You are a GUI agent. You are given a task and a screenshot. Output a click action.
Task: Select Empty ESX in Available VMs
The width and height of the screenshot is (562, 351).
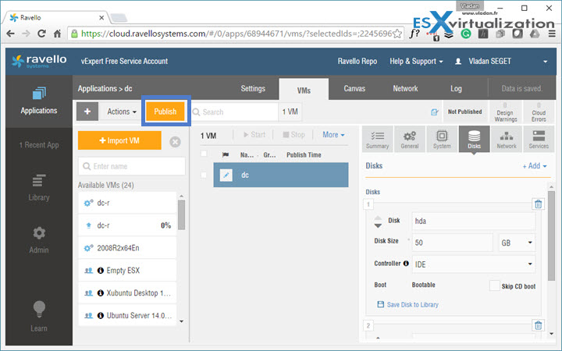(127, 271)
